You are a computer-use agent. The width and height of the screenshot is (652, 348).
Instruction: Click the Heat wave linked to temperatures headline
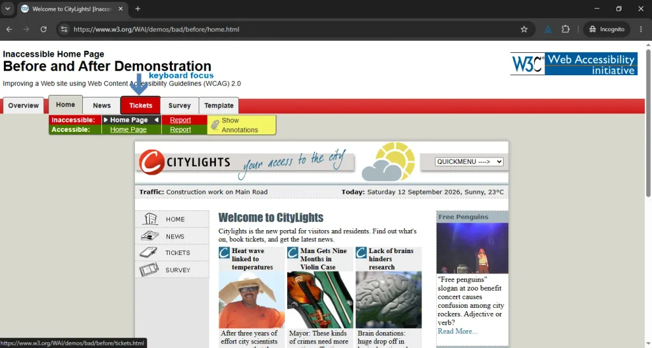(252, 259)
